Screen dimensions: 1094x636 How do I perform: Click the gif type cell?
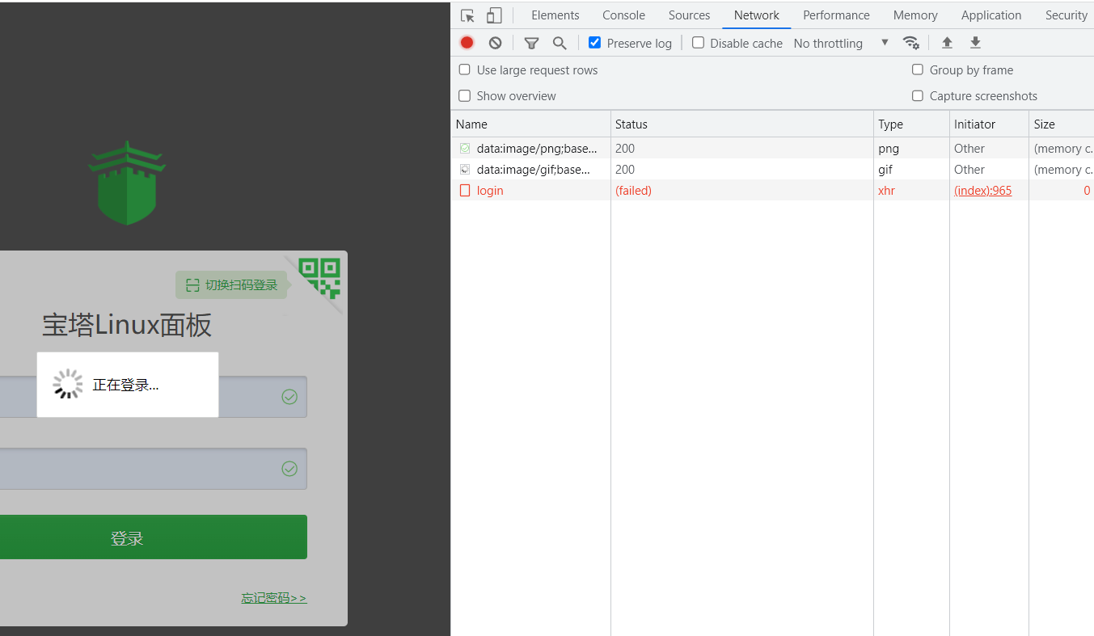pos(885,170)
